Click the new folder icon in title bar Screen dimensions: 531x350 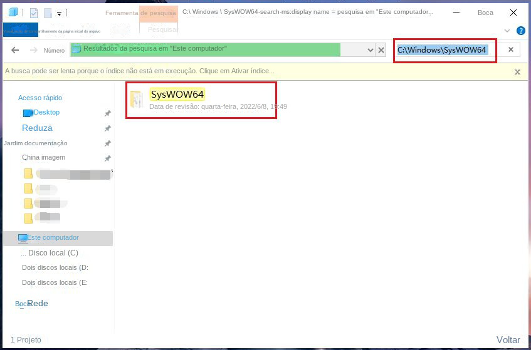(x=48, y=13)
